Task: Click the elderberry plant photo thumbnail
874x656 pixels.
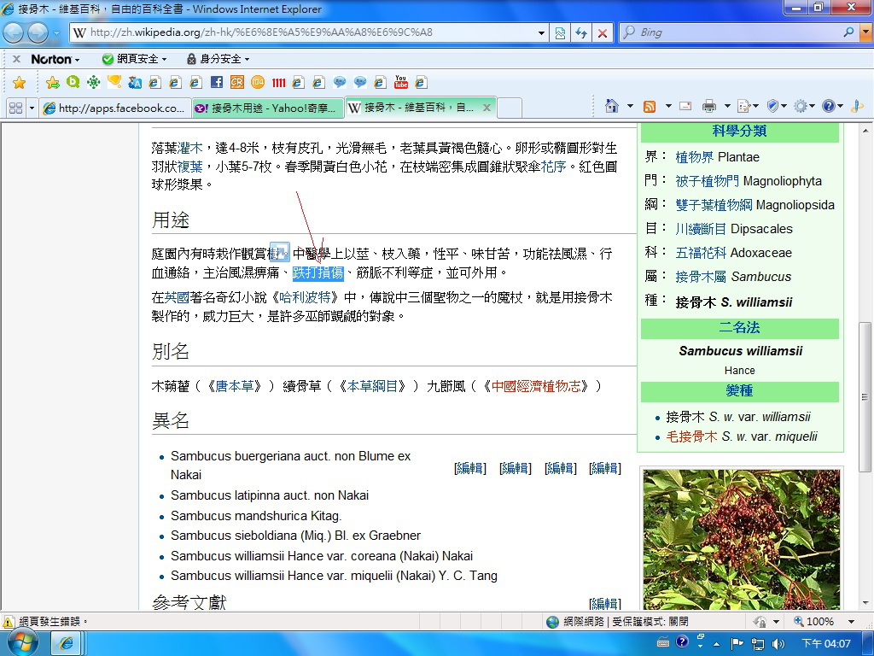Action: pos(741,538)
